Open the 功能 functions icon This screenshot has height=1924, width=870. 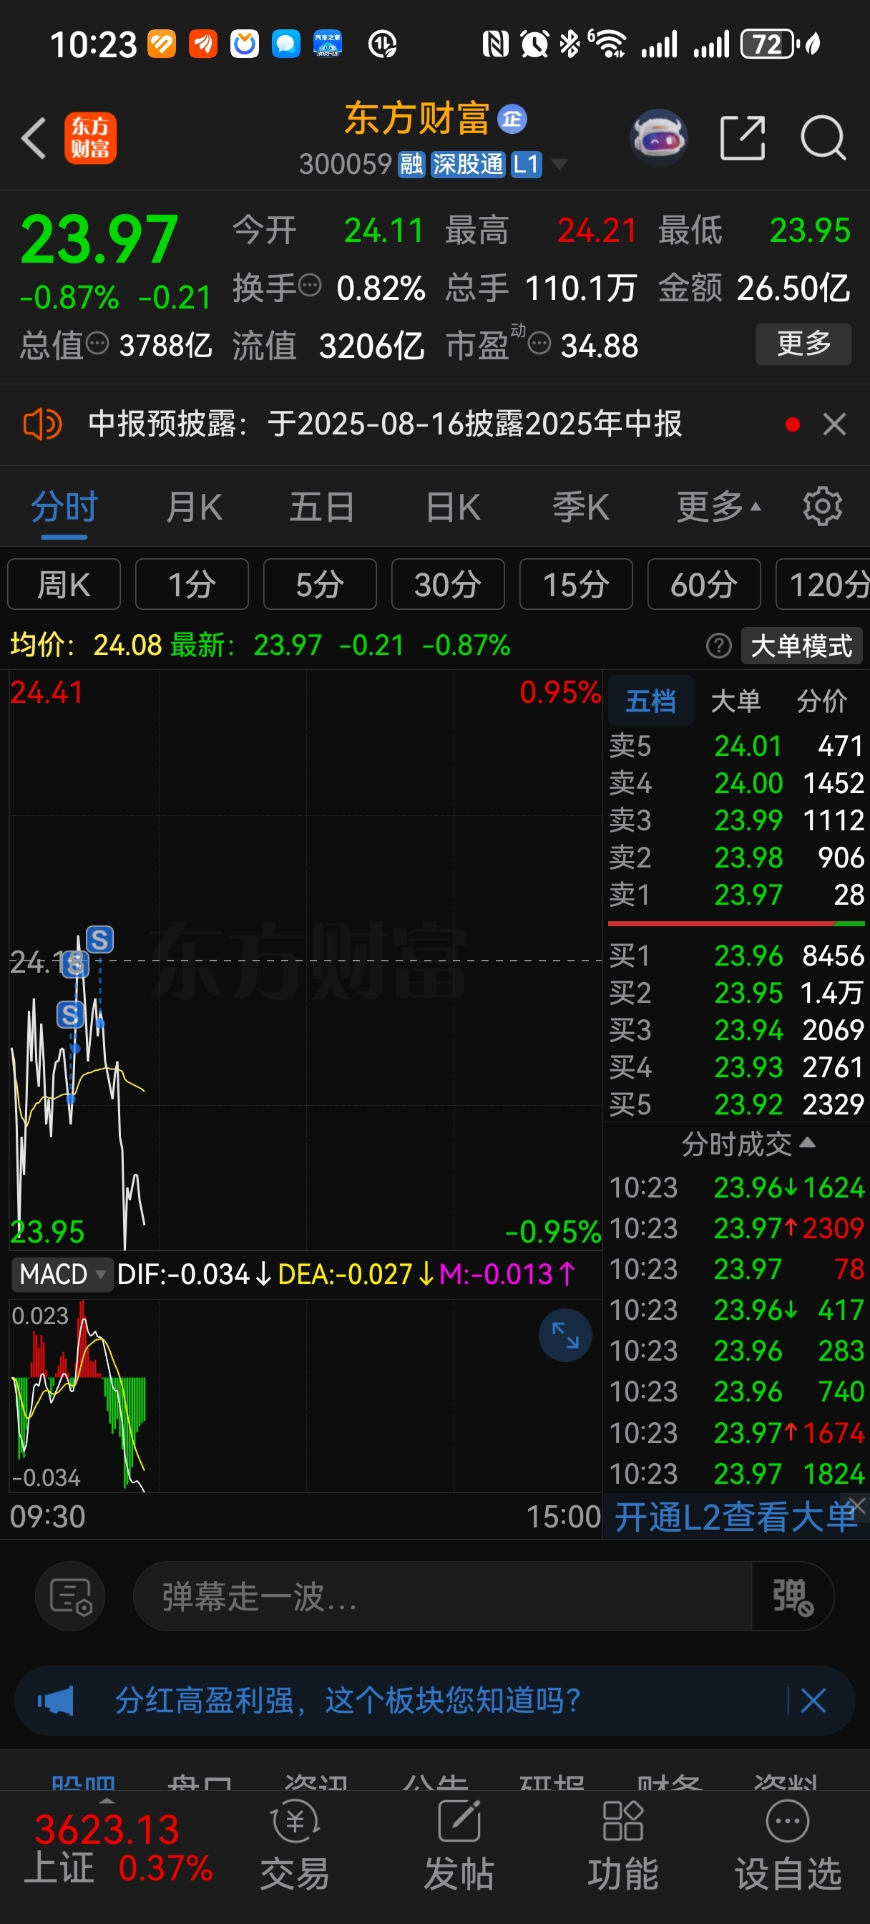(623, 1845)
